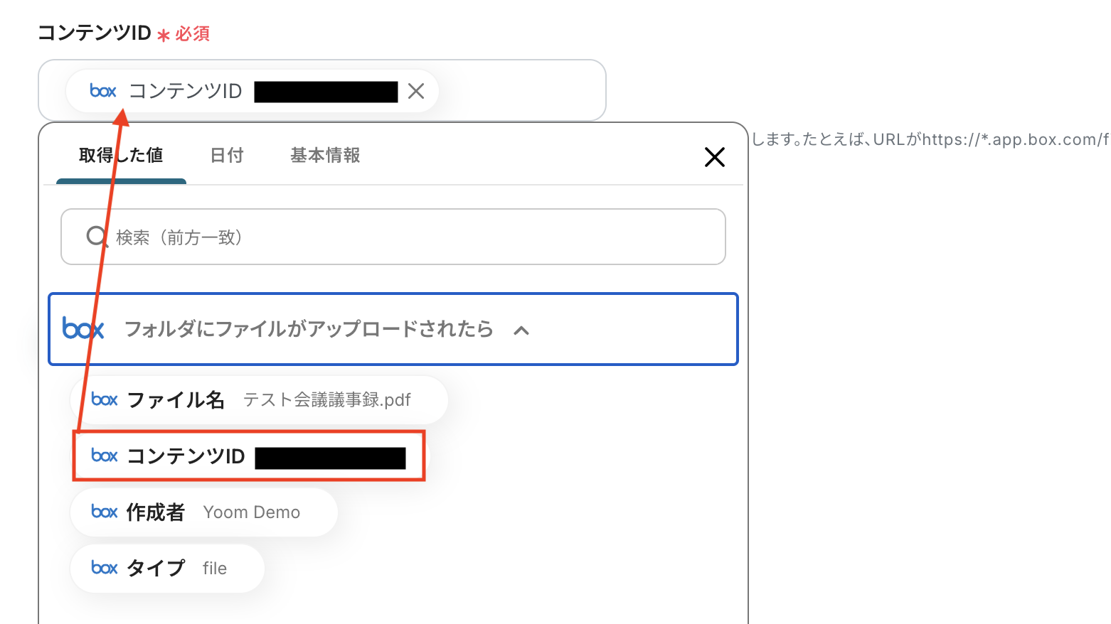Click the Box logo in the trigger header
The image size is (1111, 624).
click(x=83, y=329)
